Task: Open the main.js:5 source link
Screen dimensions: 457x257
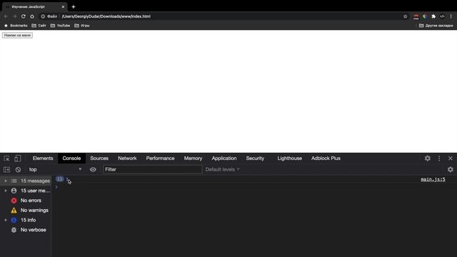Action: pyautogui.click(x=433, y=179)
